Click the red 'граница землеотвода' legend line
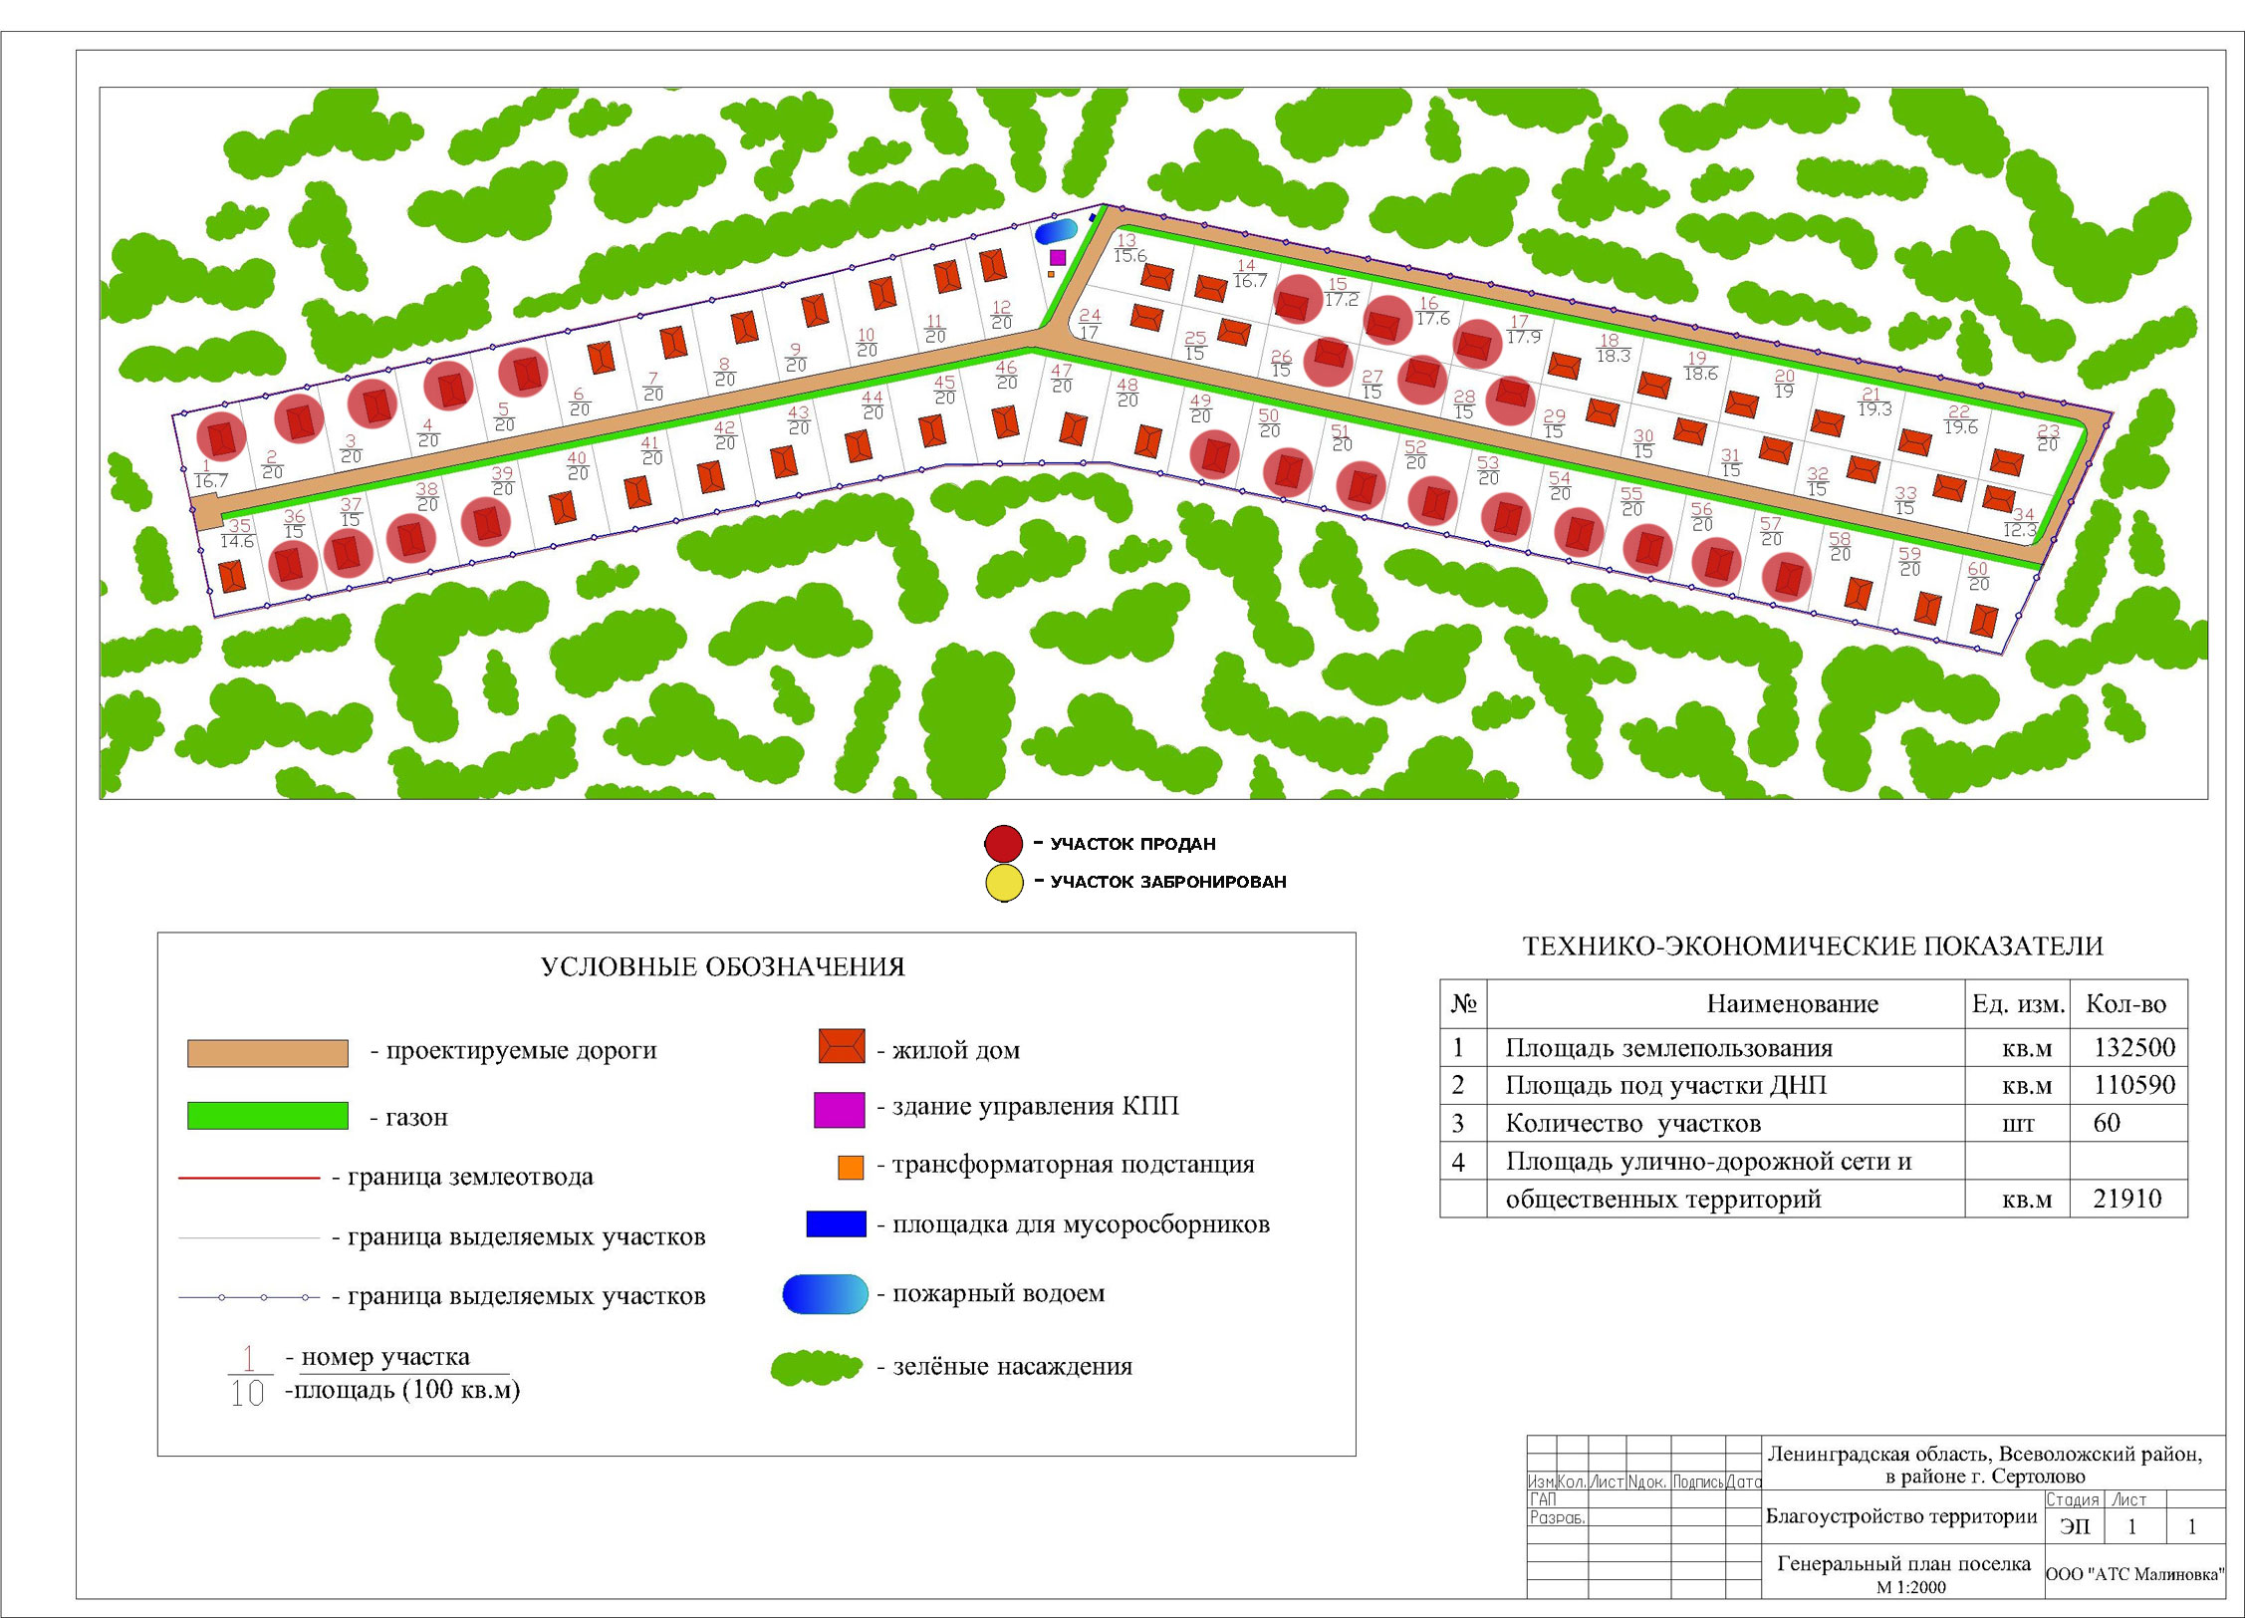The image size is (2245, 1618). [x=249, y=1178]
